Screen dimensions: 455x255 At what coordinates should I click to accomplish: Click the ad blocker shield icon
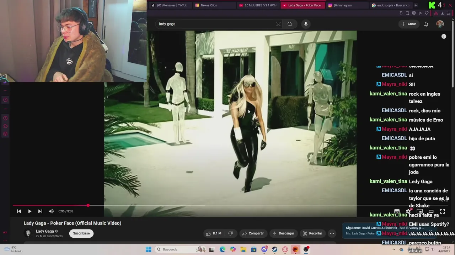pyautogui.click(x=414, y=13)
